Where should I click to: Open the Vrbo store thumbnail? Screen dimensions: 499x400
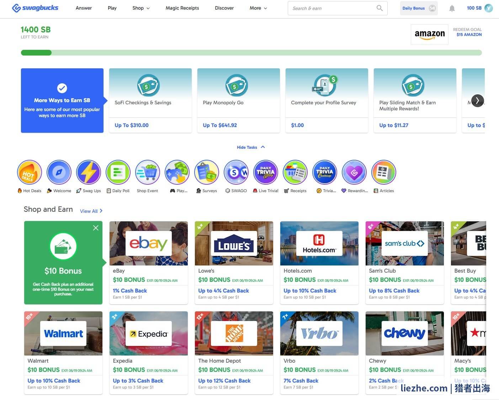click(319, 333)
